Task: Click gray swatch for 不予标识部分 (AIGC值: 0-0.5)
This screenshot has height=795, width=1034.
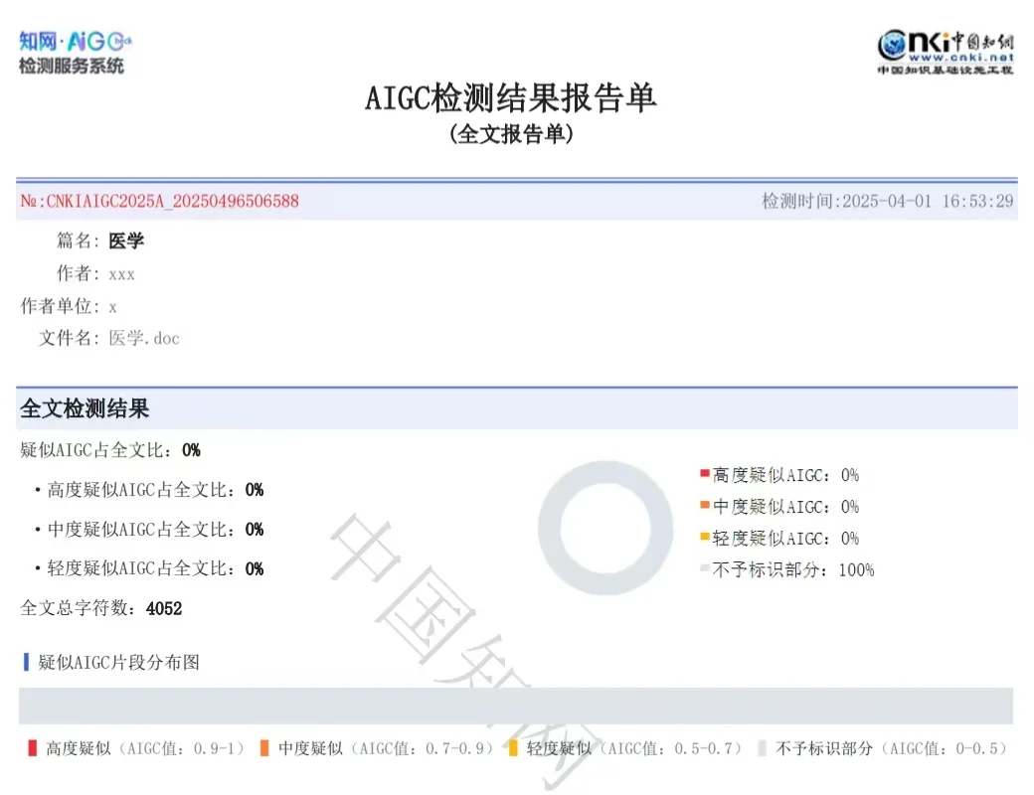Action: tap(763, 748)
